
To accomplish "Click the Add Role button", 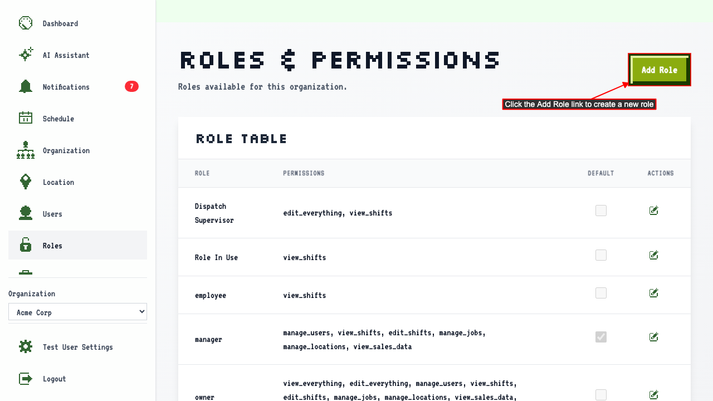I will click(660, 70).
